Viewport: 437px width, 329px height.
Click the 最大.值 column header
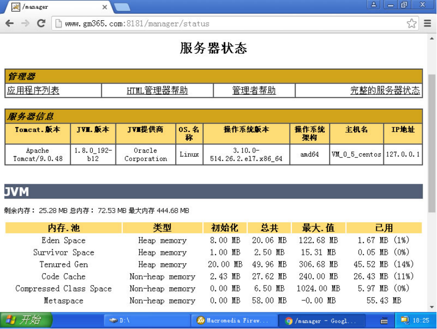click(318, 228)
